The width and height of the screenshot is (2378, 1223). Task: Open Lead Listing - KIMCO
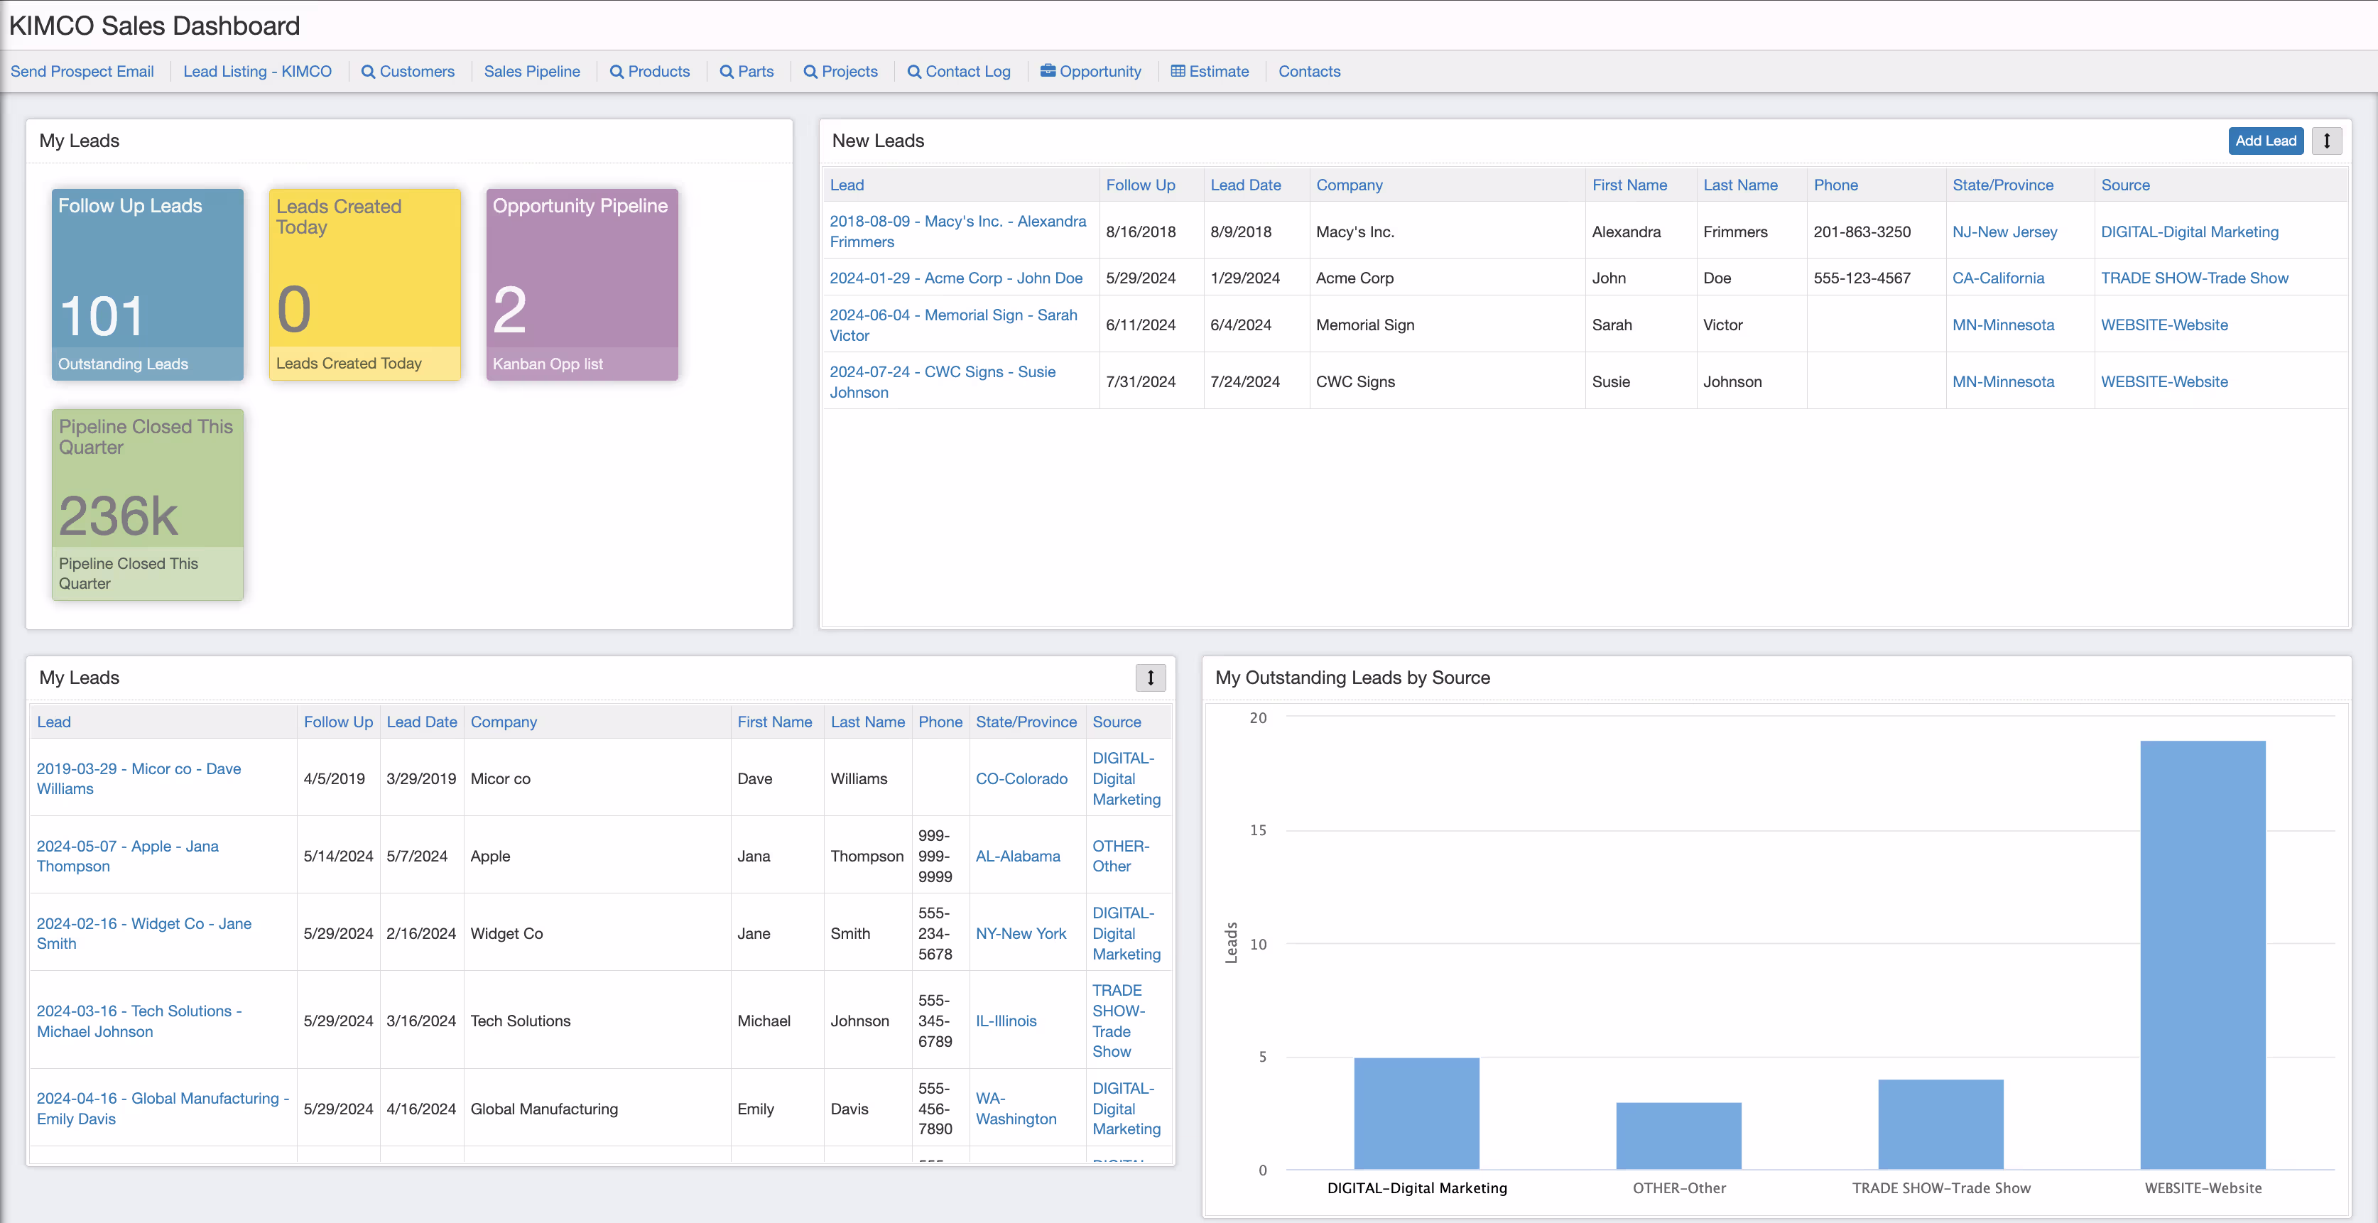coord(258,71)
